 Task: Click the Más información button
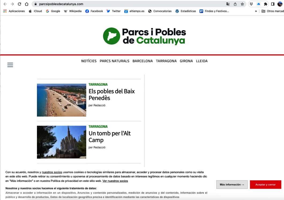coord(232,184)
